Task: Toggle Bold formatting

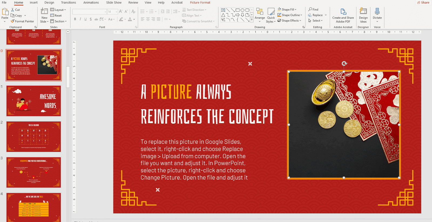Action: click(x=75, y=19)
